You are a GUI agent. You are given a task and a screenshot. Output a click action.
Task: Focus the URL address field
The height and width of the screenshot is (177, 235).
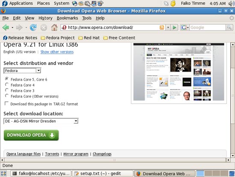(x=113, y=27)
